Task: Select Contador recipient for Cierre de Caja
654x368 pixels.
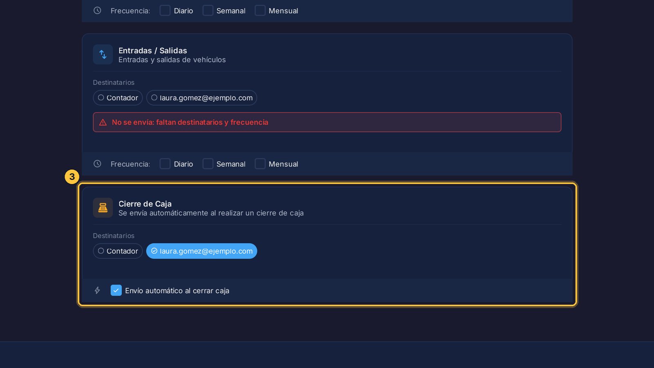Action: [x=118, y=251]
